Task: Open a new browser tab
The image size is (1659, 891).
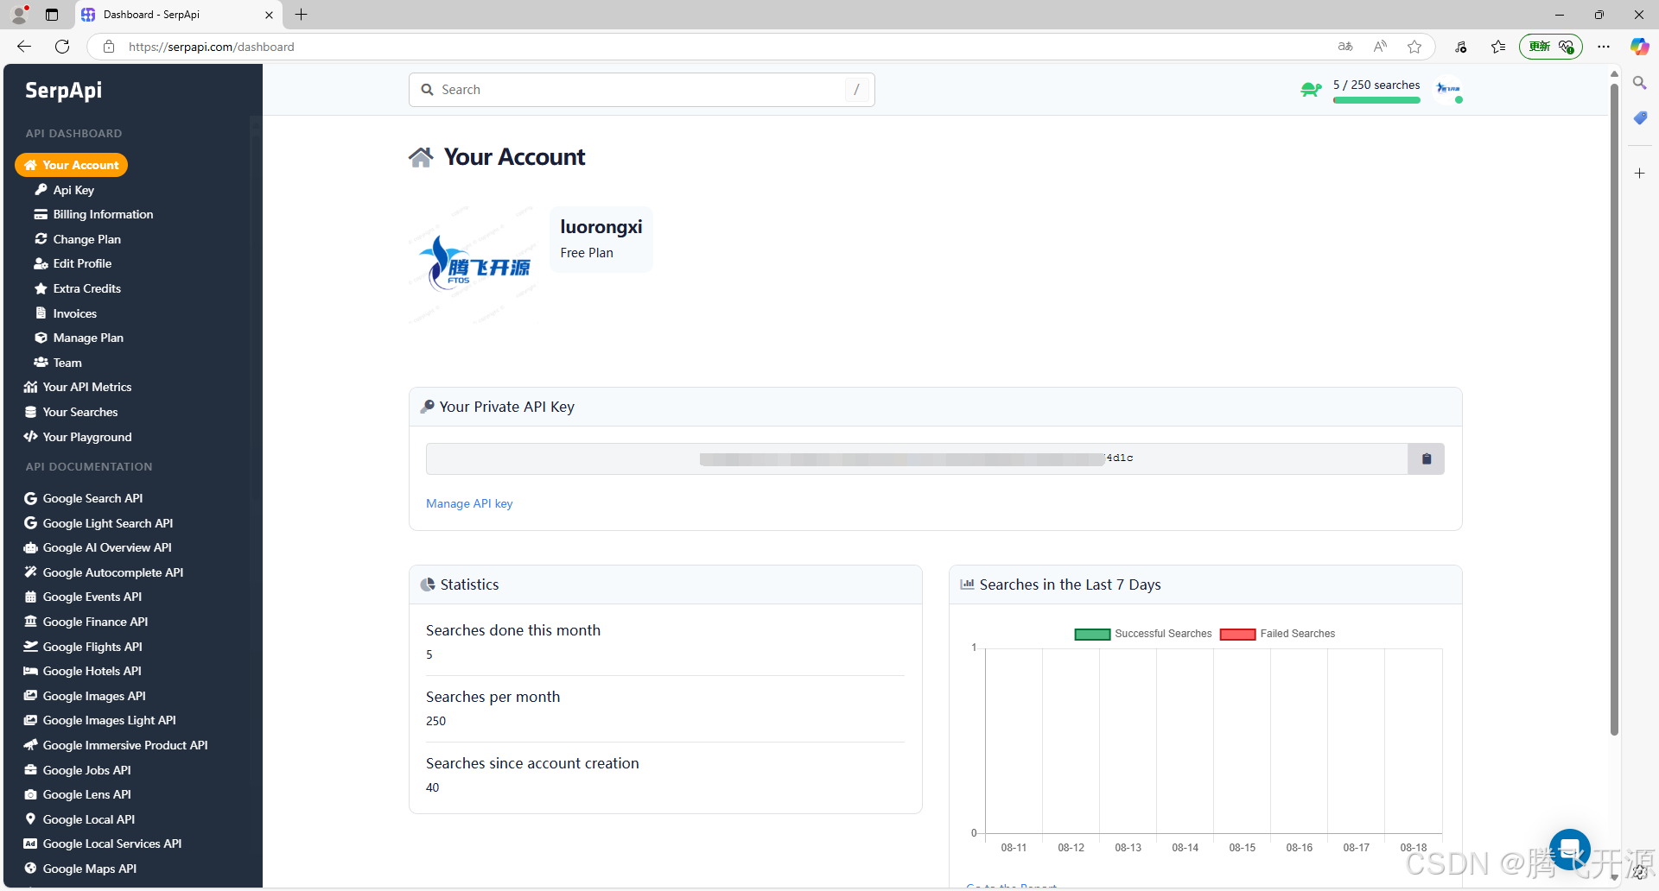Action: tap(301, 15)
